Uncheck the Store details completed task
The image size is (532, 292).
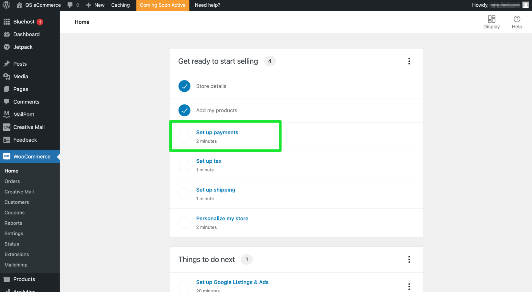(184, 86)
